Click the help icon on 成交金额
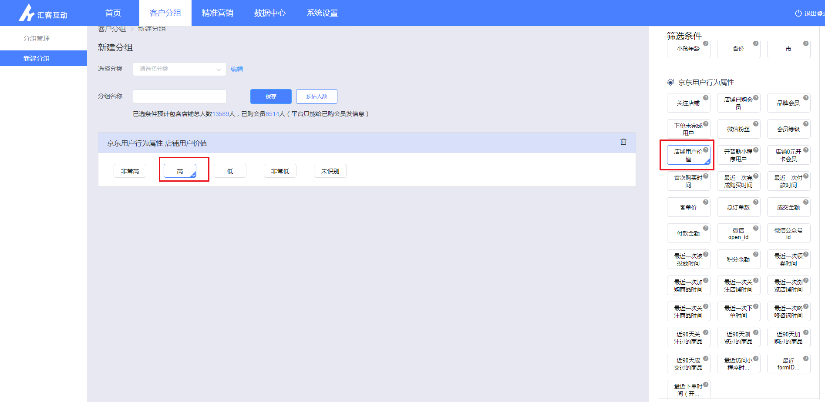The image size is (825, 402). tap(806, 202)
